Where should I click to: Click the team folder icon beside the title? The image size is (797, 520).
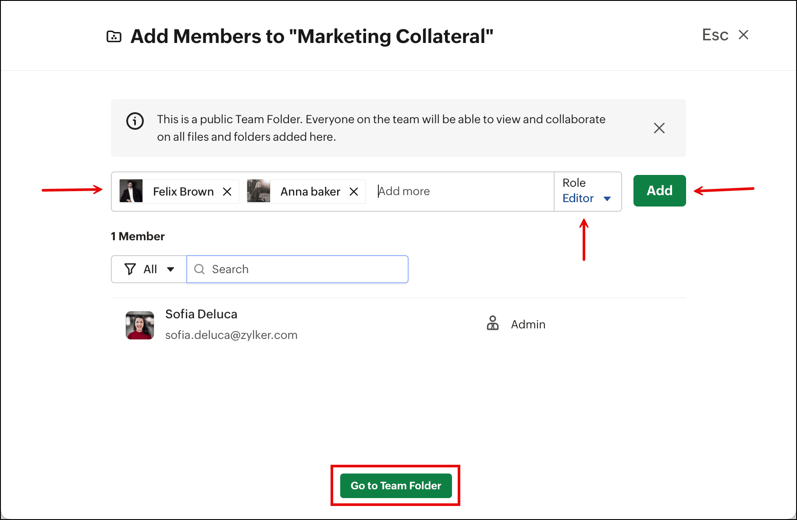pyautogui.click(x=114, y=36)
